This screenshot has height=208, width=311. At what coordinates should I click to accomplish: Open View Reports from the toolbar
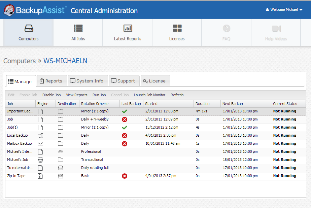[77, 95]
